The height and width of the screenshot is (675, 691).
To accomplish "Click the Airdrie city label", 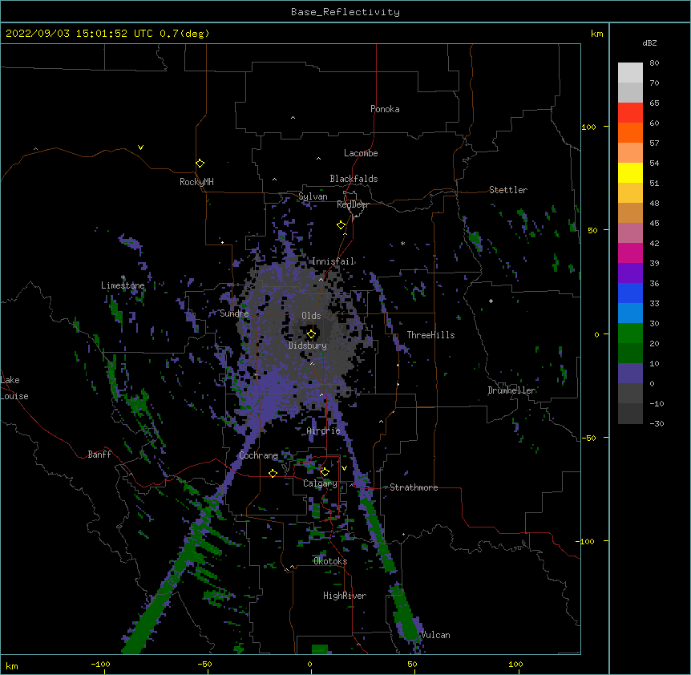I will 324,430.
